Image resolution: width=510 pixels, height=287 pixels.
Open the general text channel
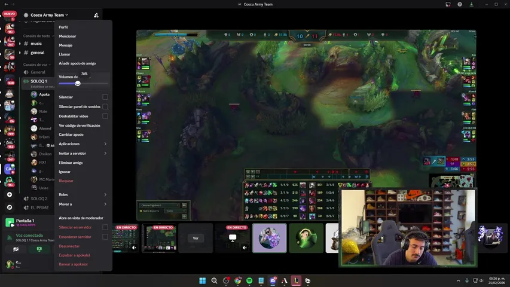click(x=37, y=53)
